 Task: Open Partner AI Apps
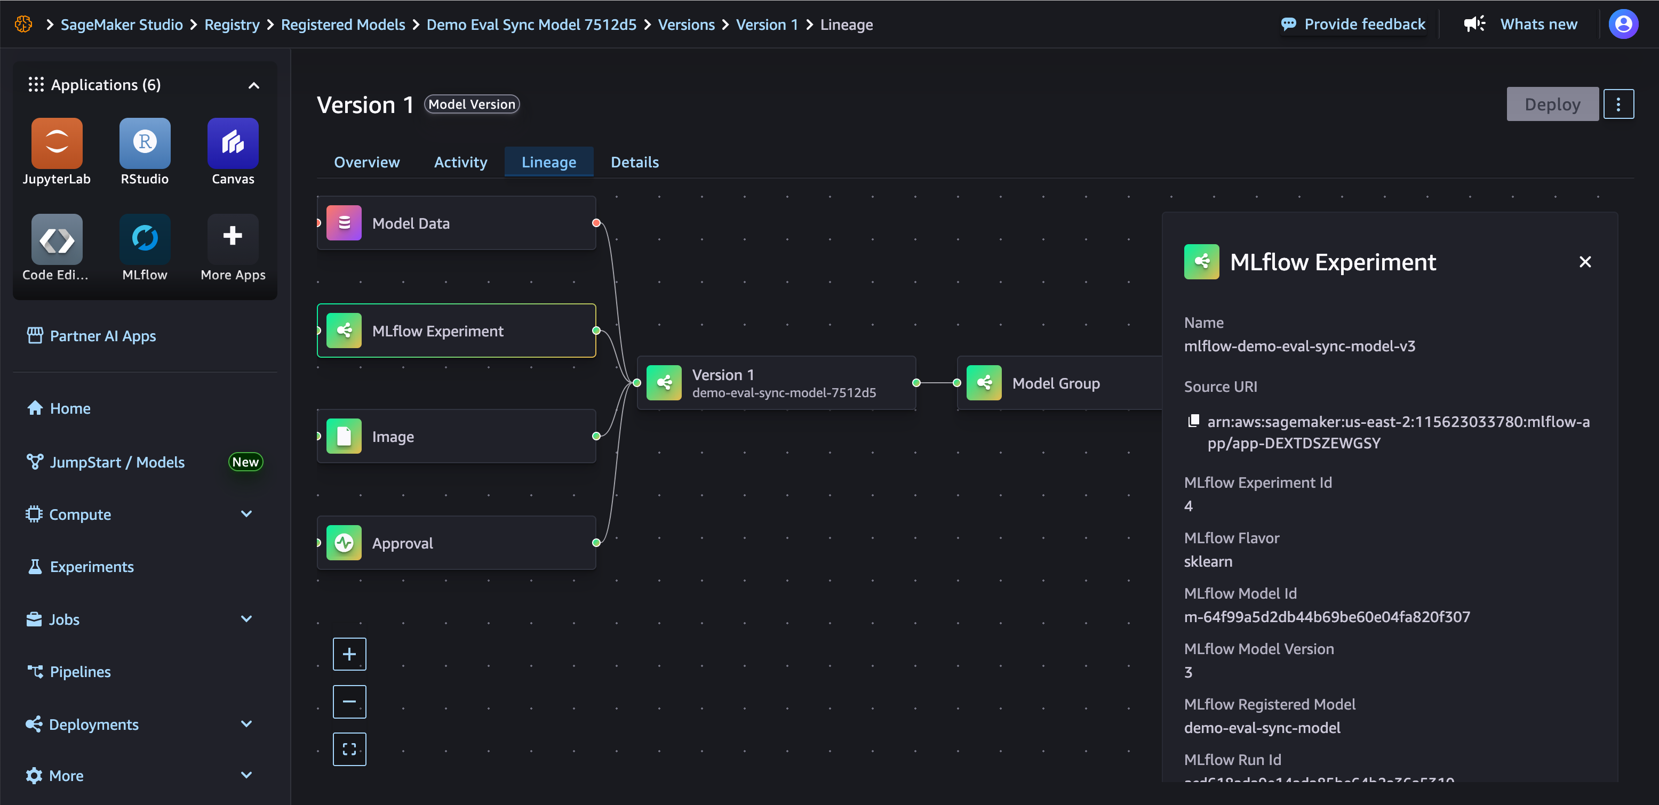click(103, 336)
